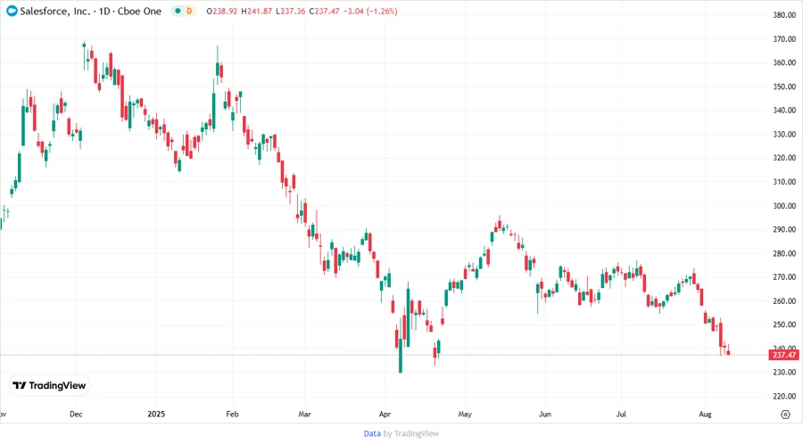803x444 pixels.
Task: Click the open value O238.92
Action: tap(222, 11)
